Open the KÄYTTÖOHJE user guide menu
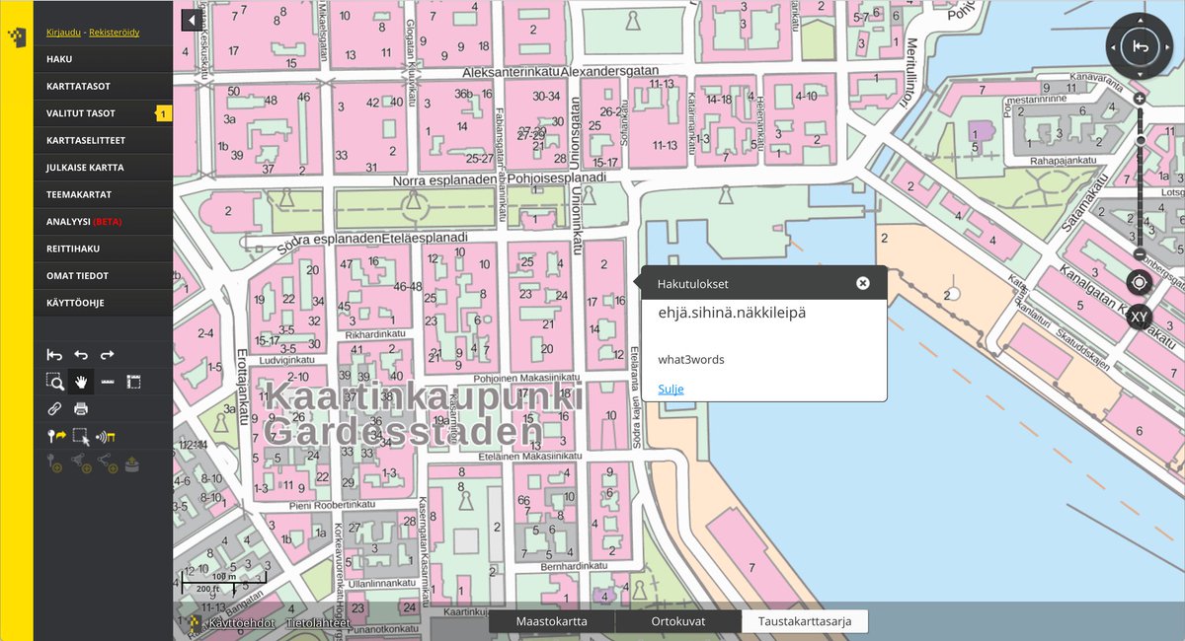 tap(103, 303)
